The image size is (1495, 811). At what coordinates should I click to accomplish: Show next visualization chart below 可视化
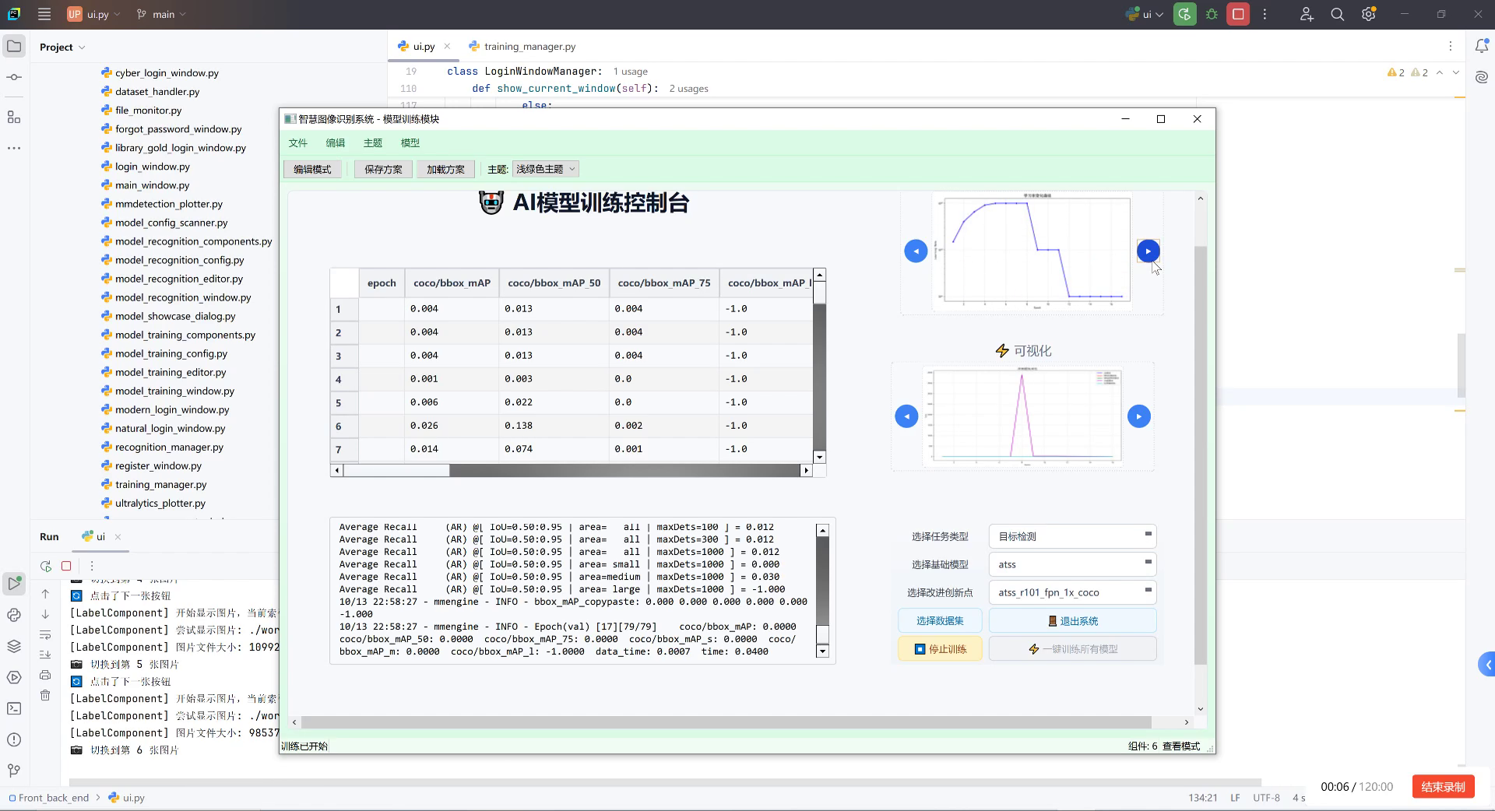click(1138, 416)
